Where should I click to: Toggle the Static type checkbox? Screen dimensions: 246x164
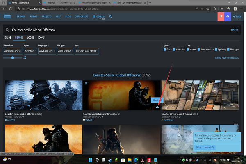tap(165, 50)
